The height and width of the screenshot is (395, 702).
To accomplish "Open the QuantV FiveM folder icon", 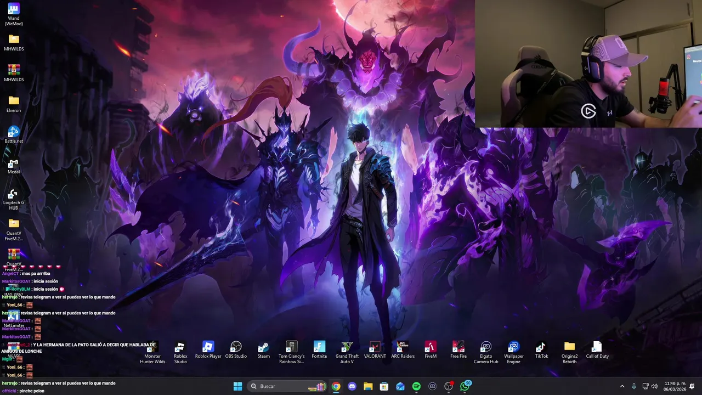I will (x=14, y=230).
